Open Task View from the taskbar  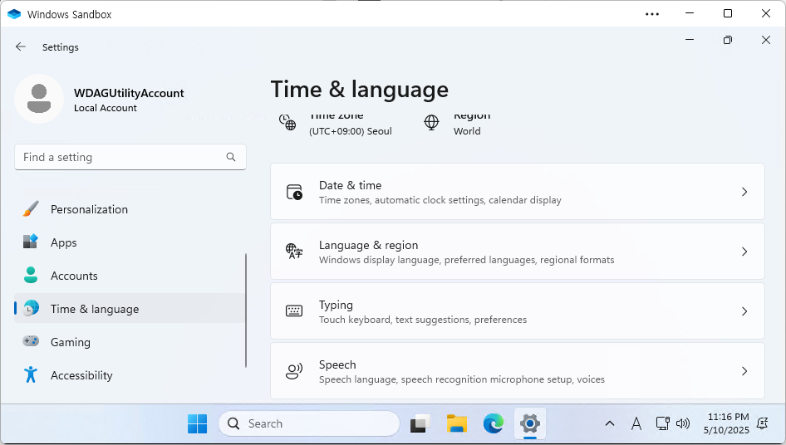click(420, 424)
